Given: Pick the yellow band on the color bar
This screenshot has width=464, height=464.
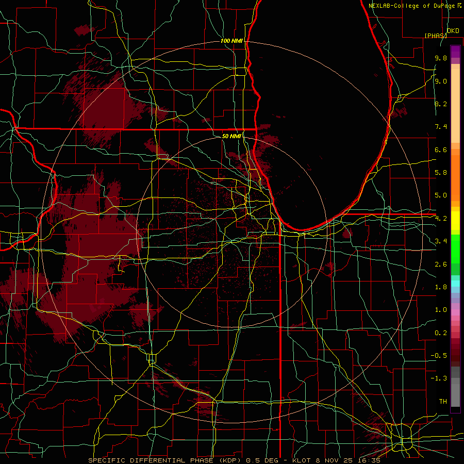Looking at the screenshot, I should tap(455, 221).
